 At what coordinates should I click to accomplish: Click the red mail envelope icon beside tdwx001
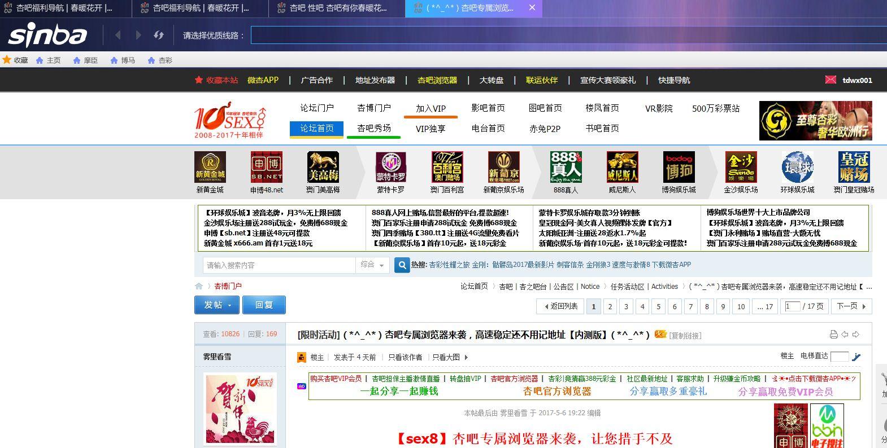click(831, 80)
